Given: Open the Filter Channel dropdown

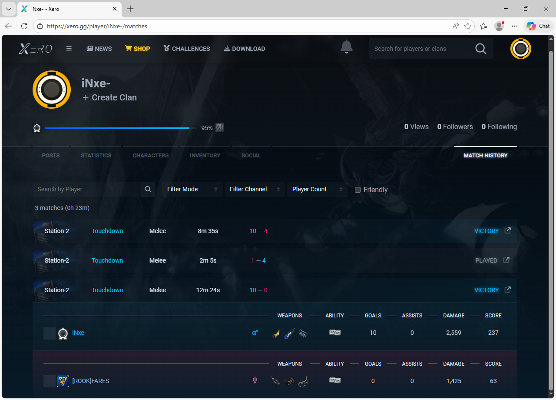Looking at the screenshot, I should [255, 189].
